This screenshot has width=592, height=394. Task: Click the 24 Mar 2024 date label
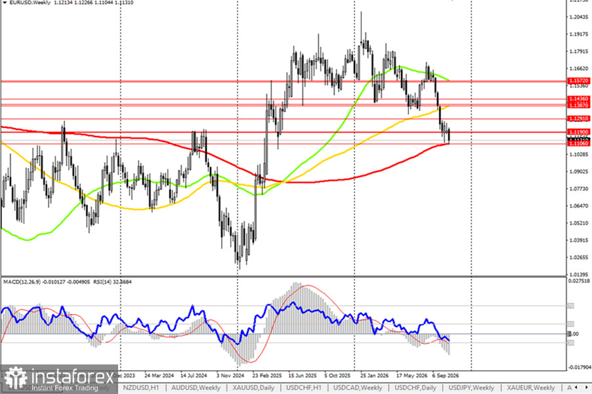(159, 376)
